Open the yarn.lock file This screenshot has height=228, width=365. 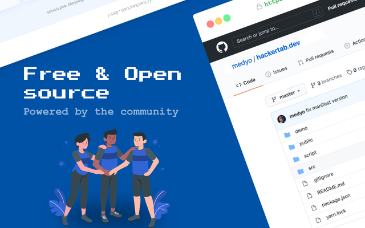pyautogui.click(x=336, y=214)
